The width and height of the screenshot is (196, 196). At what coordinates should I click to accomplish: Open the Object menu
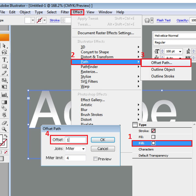[25, 12]
